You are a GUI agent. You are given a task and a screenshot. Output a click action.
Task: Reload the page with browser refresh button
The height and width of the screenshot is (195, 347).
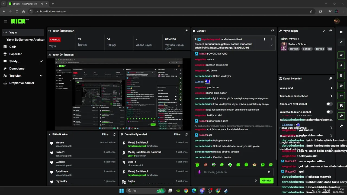click(17, 11)
